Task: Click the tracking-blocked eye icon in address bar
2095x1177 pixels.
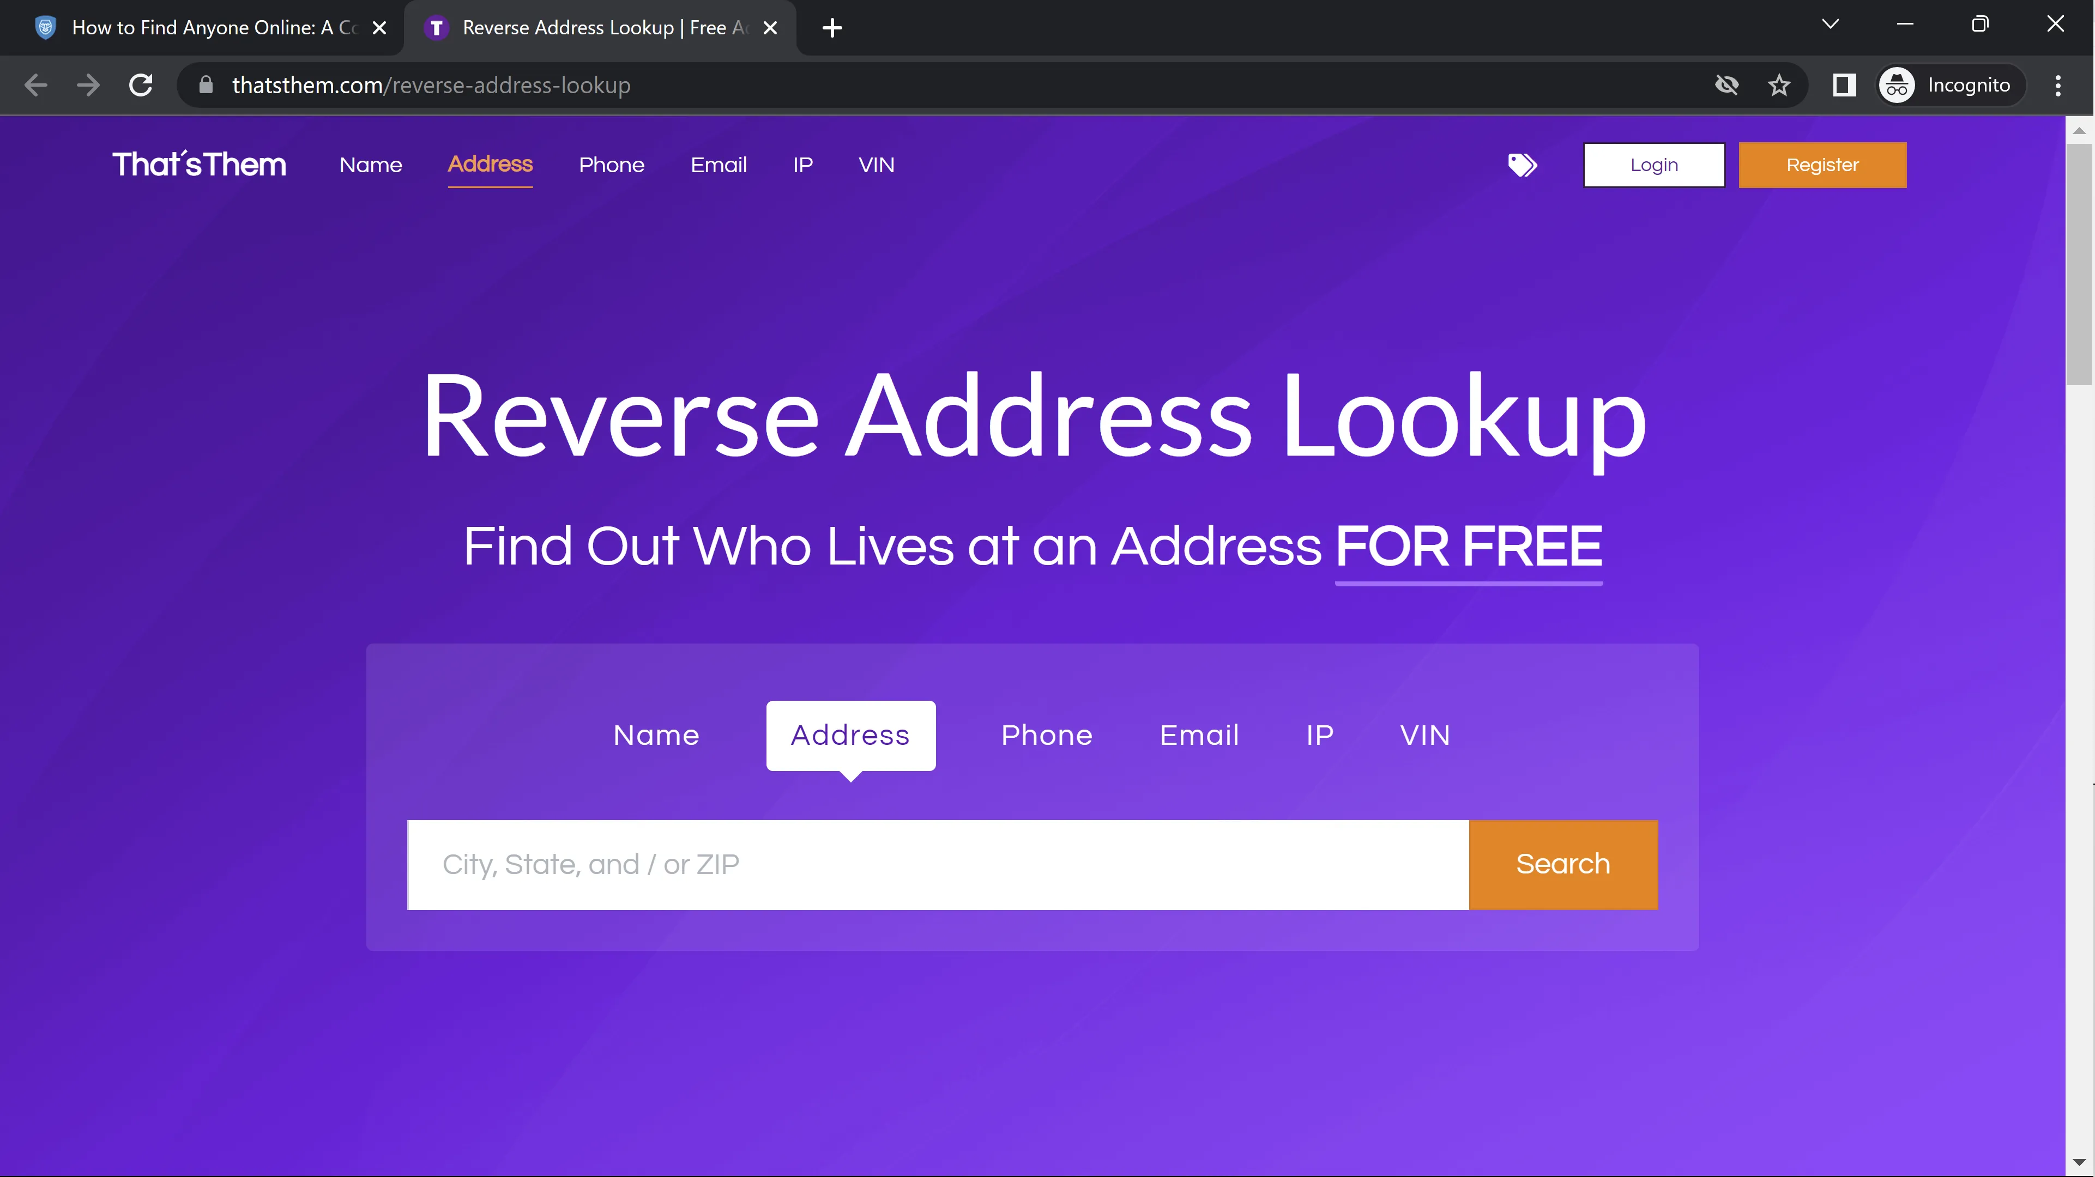Action: 1726,86
